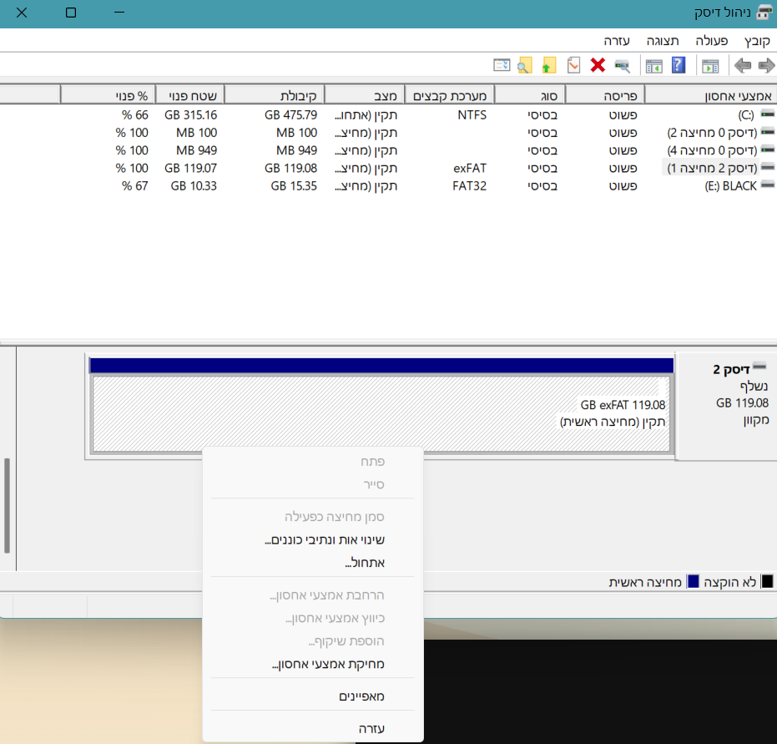Open the פעולה (Action) menu
This screenshot has width=777, height=744.
(x=712, y=40)
